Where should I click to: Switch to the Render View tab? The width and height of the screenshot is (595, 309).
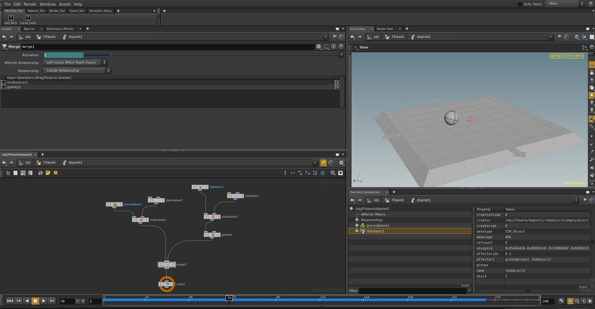pyautogui.click(x=385, y=29)
